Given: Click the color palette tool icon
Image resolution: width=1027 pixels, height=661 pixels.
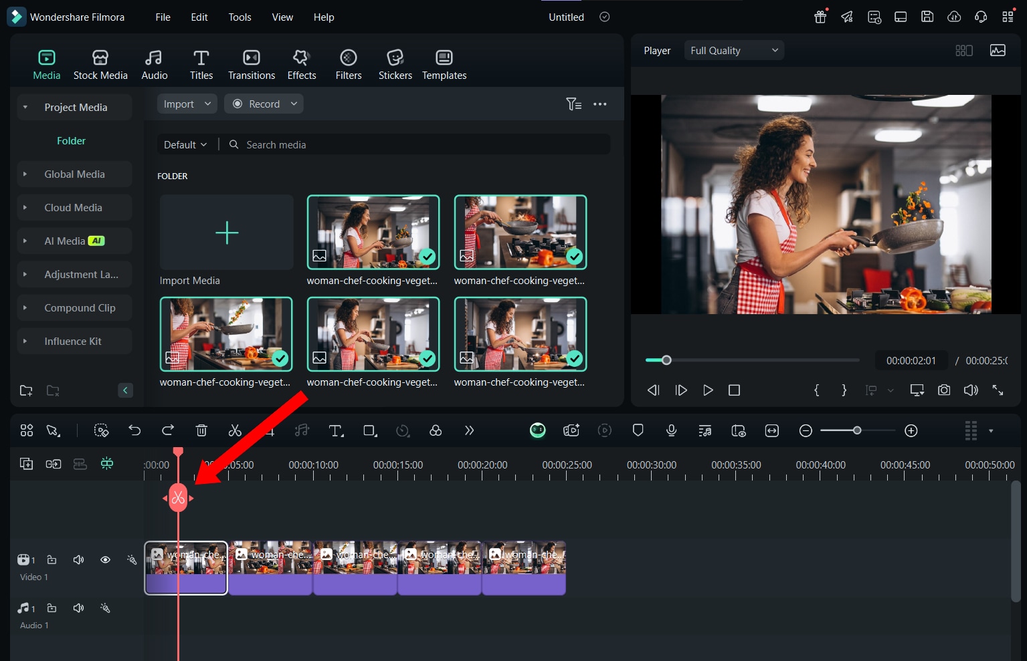Looking at the screenshot, I should click(436, 430).
